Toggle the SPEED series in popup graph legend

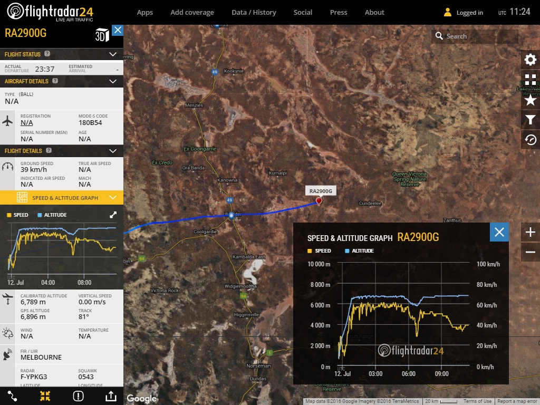point(319,250)
